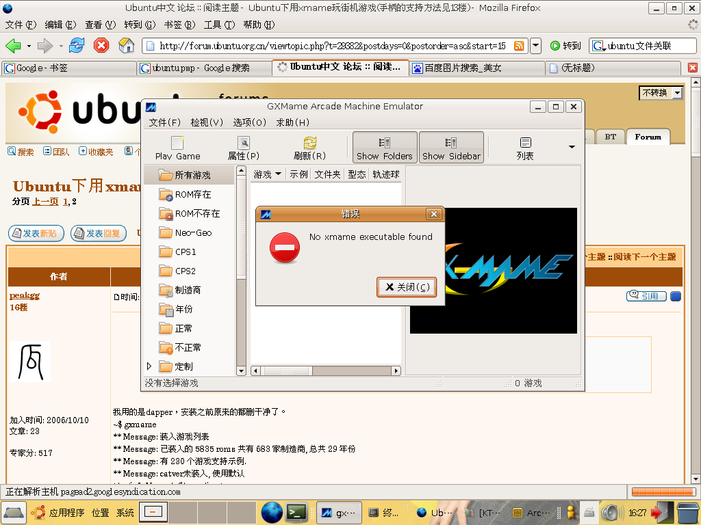Image resolution: width=701 pixels, height=525 pixels.
Task: Click the blue icon beside 引用 button
Action: point(676,296)
